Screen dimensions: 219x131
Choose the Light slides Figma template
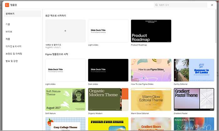coord(65,70)
